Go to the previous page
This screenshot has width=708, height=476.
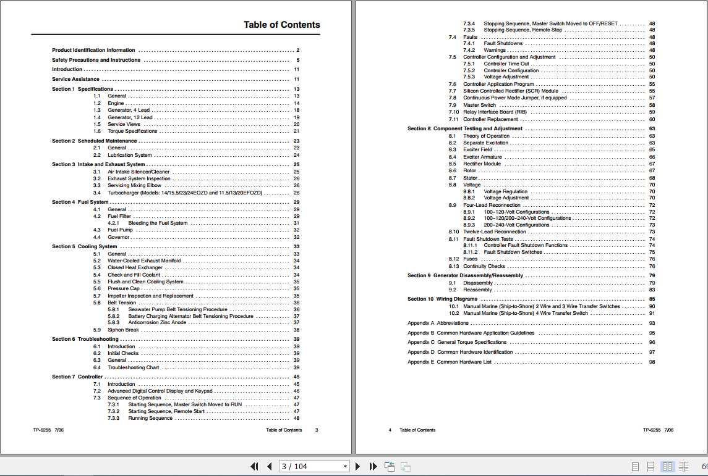point(269,466)
